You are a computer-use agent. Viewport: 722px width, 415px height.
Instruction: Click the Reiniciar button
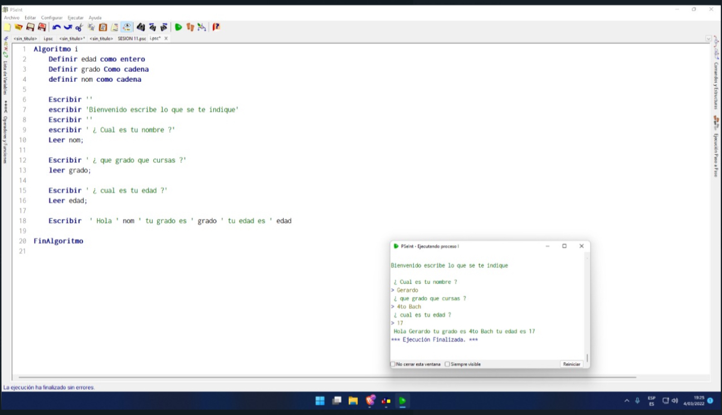pyautogui.click(x=572, y=364)
